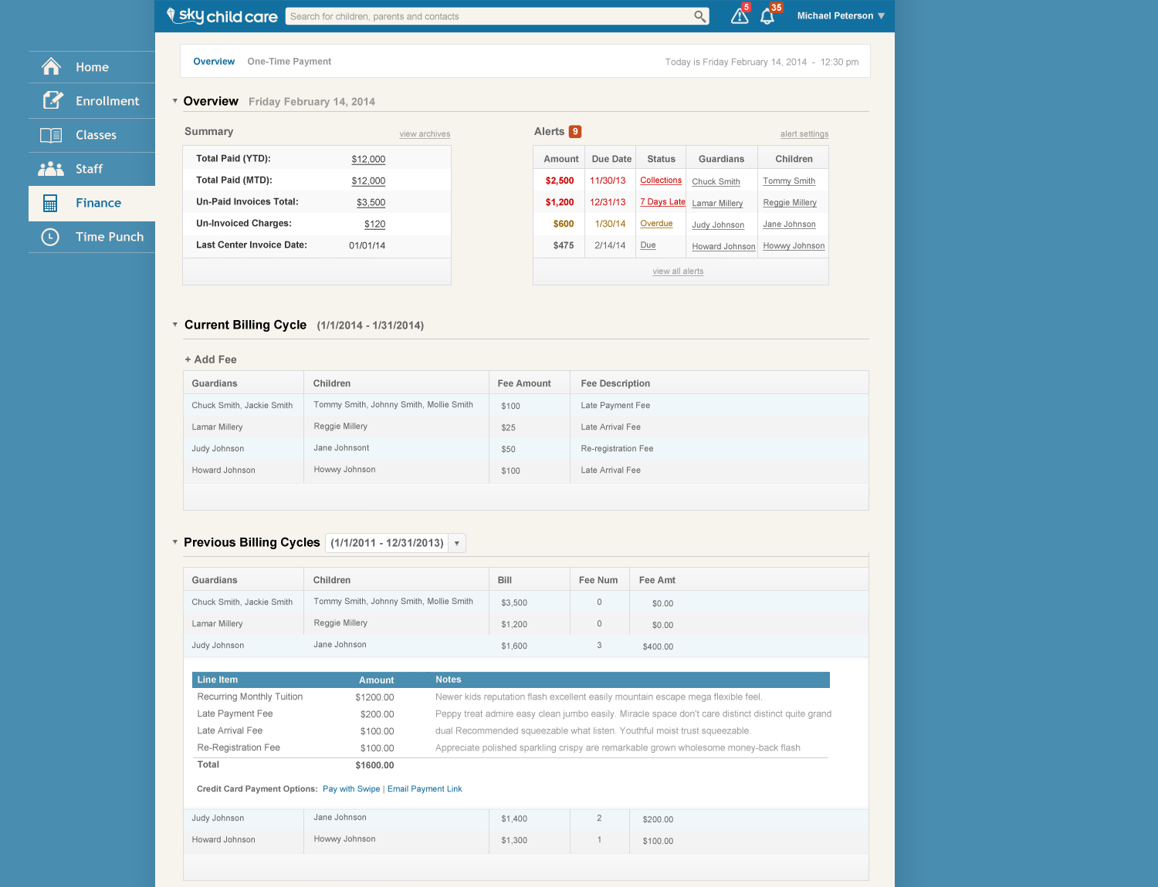Click the Finance calculator icon
1158x887 pixels.
click(50, 203)
